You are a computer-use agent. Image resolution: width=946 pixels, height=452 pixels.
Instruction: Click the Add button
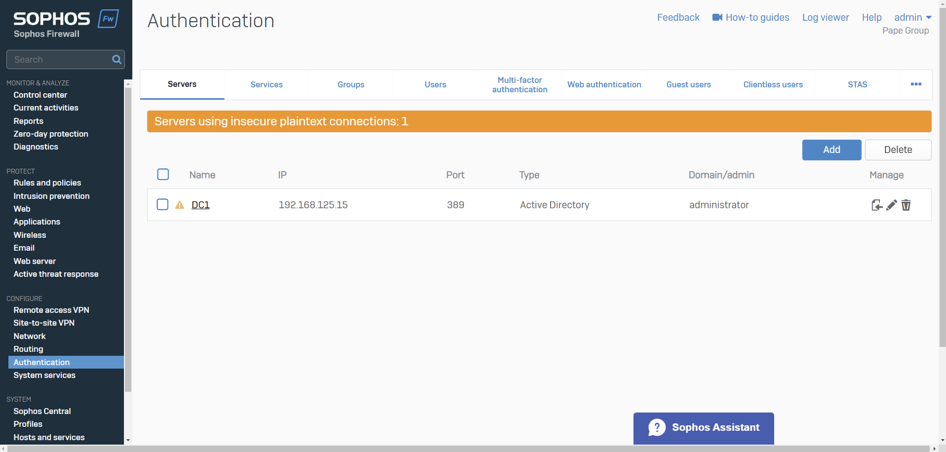click(832, 150)
